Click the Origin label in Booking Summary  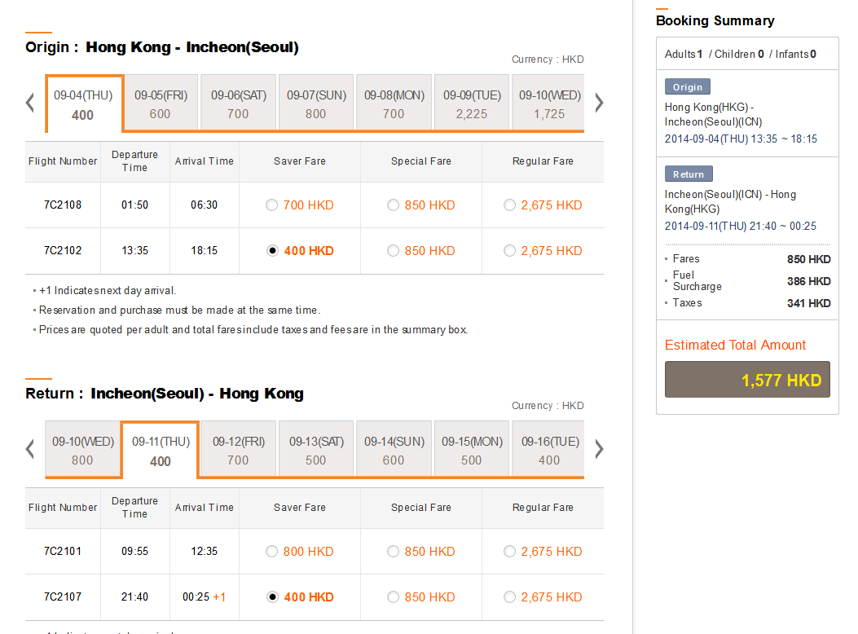pos(688,87)
